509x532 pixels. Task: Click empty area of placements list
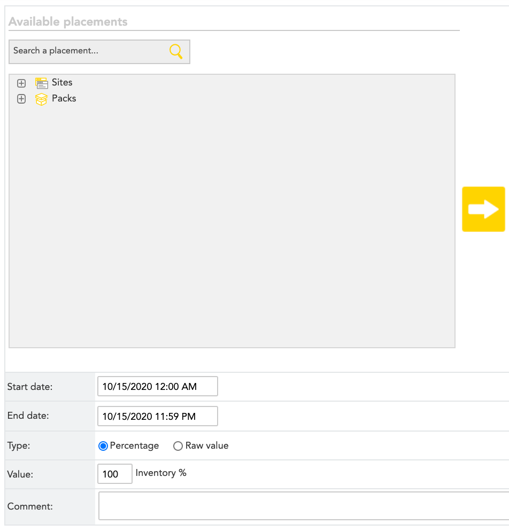tap(232, 224)
